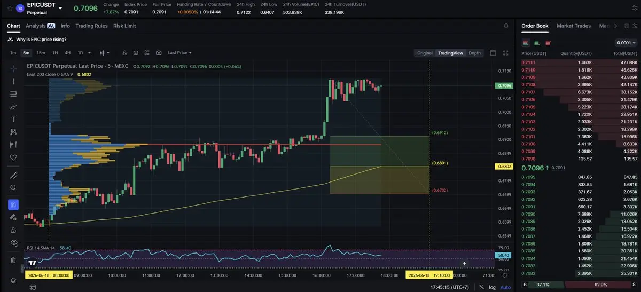Open the long position forecasting tool

click(13, 145)
